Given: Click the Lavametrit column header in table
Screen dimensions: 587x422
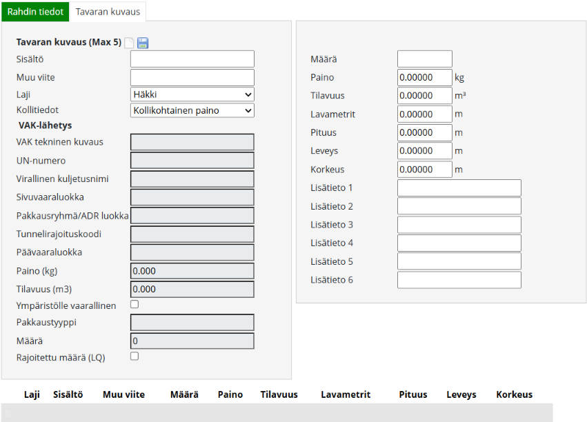Looking at the screenshot, I should click(x=346, y=394).
